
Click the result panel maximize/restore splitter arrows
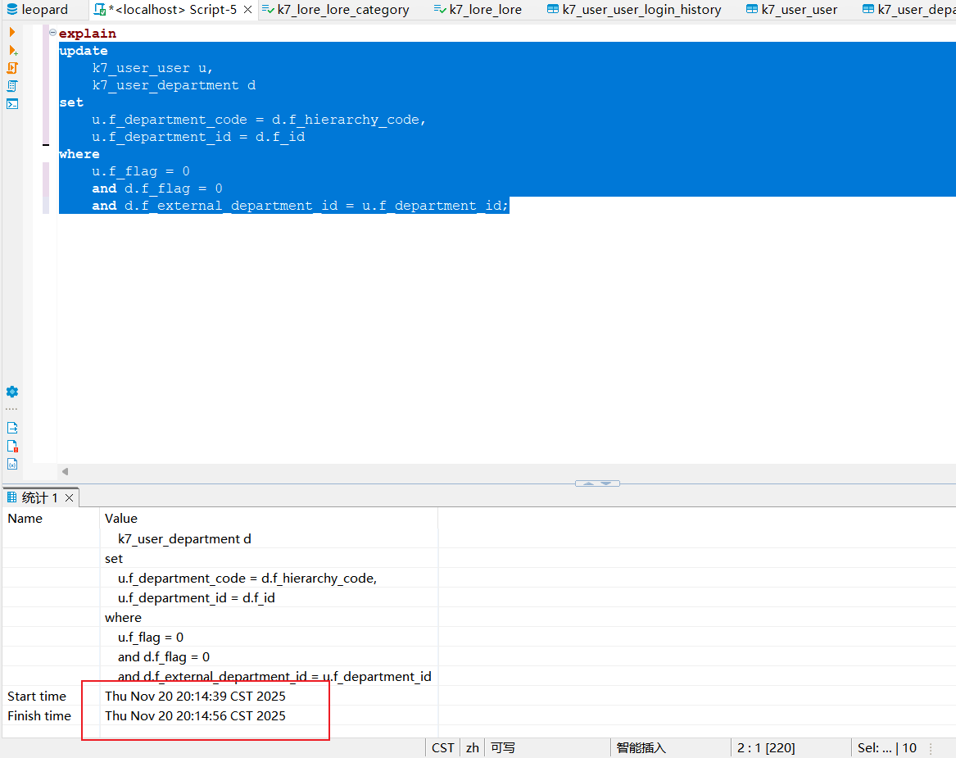tap(597, 483)
